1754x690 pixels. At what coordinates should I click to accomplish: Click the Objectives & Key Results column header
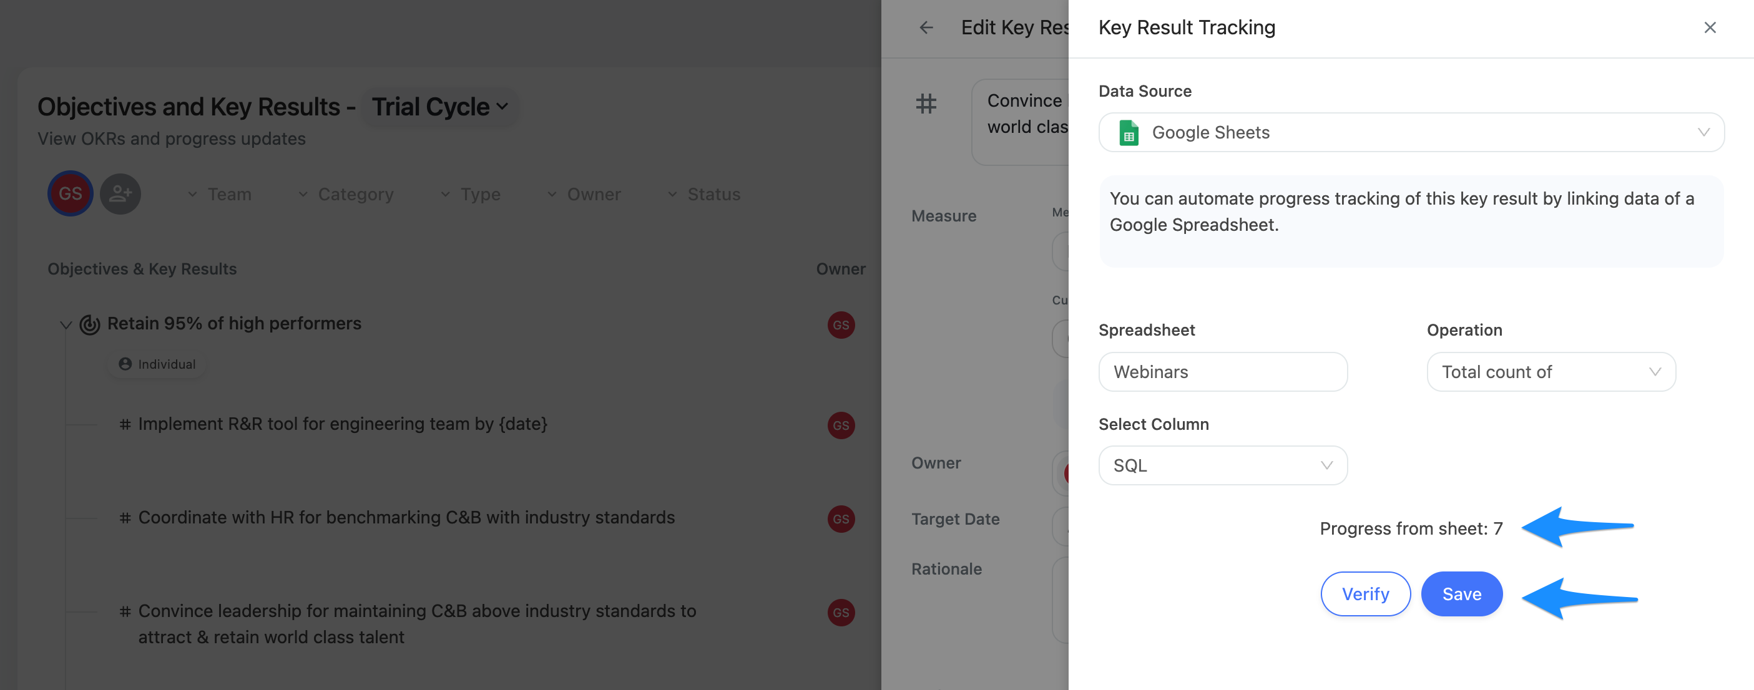[142, 270]
